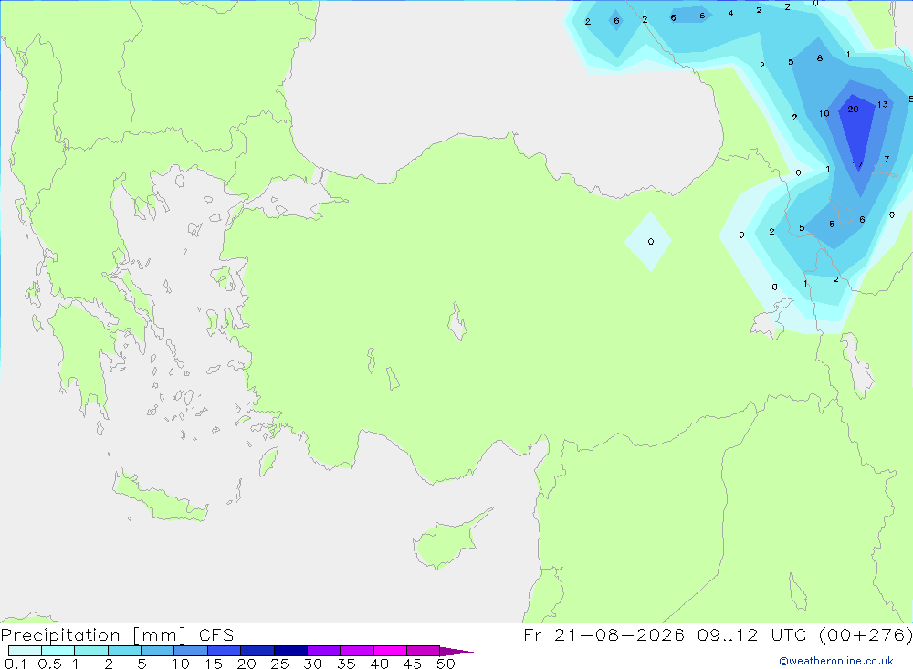
Task: Click the '40' legend scale label
Action: pyautogui.click(x=379, y=664)
